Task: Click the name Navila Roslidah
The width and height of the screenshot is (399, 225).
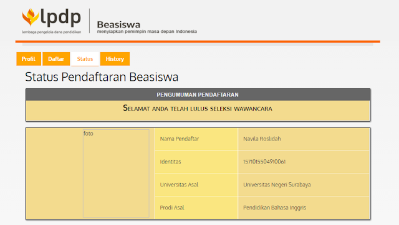Action: pyautogui.click(x=262, y=139)
